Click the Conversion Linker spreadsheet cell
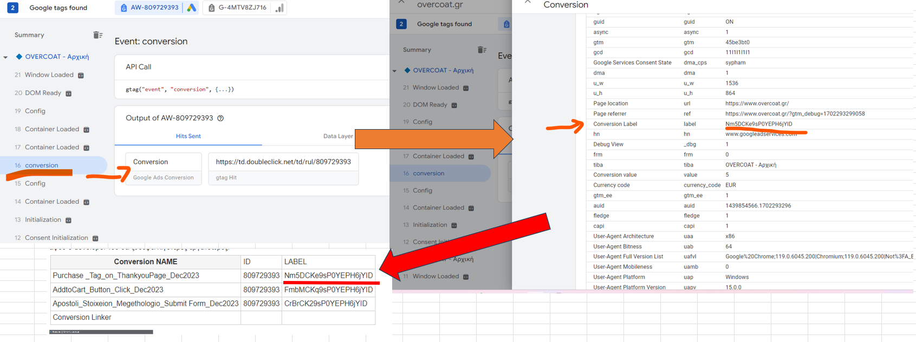This screenshot has width=916, height=342. pos(145,318)
